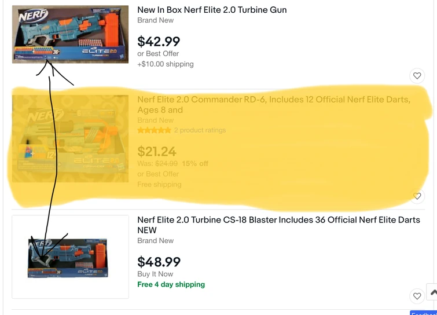View the "2 product ratings" link
The image size is (437, 315).
(x=200, y=130)
